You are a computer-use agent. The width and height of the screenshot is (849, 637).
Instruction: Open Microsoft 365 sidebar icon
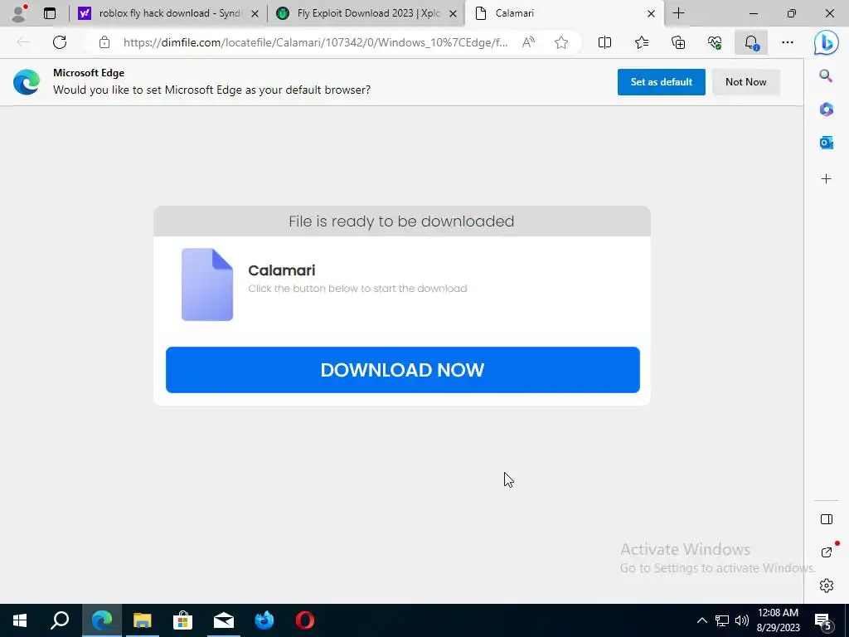(827, 109)
